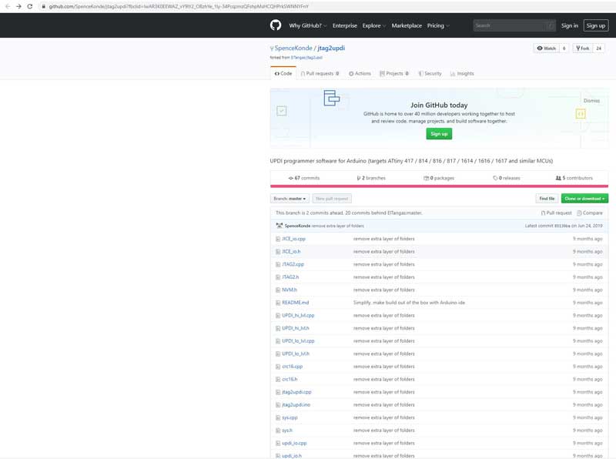Reload the page with refresh icon
The height and width of the screenshot is (459, 616).
30,6
